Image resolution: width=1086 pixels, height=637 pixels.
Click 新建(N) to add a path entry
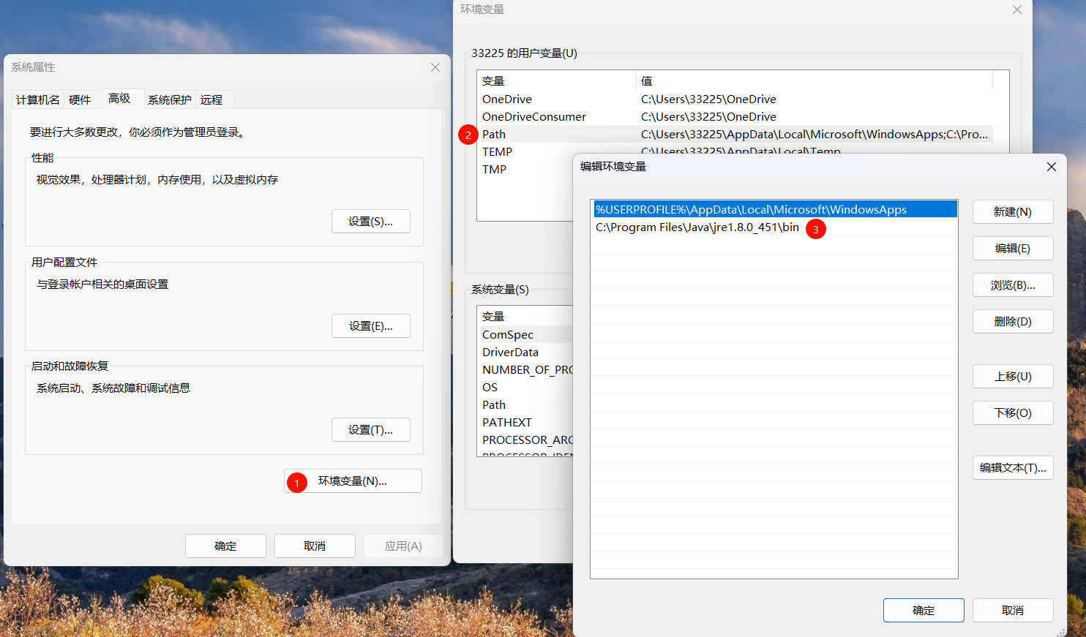(1012, 212)
